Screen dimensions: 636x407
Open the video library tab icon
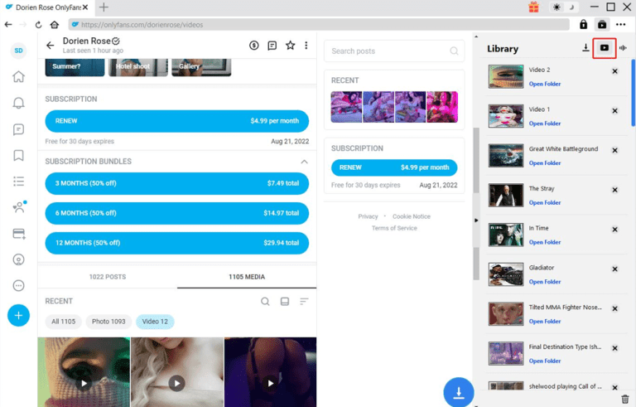(x=605, y=48)
